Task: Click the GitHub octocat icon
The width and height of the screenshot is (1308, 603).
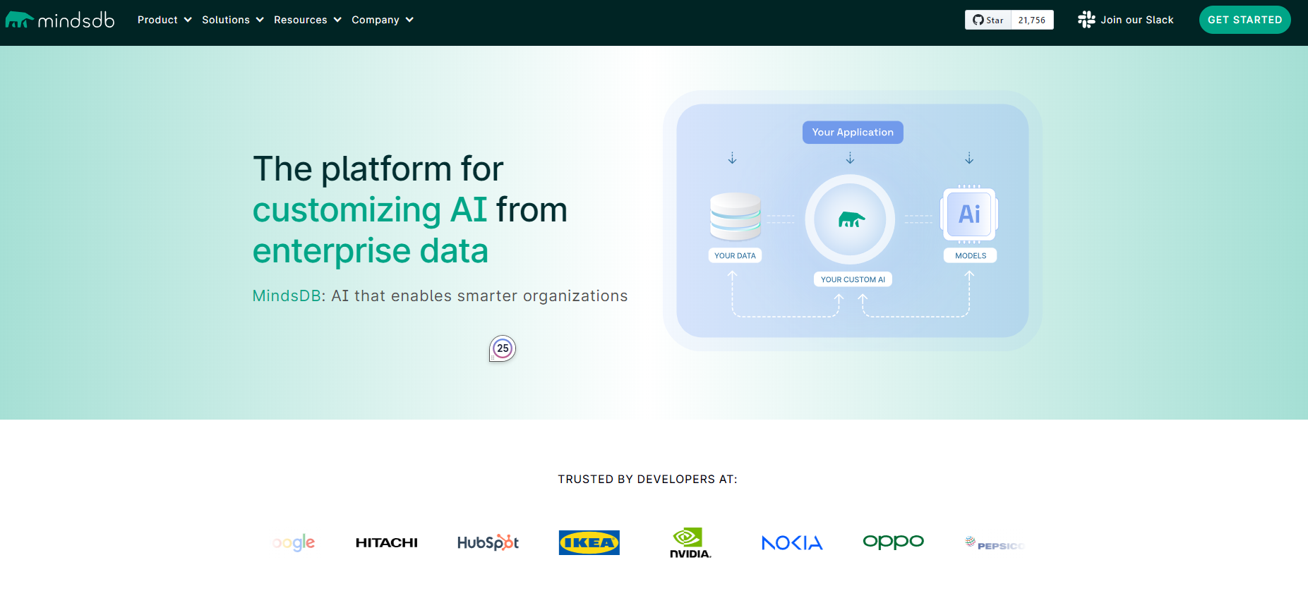Action: pos(978,20)
